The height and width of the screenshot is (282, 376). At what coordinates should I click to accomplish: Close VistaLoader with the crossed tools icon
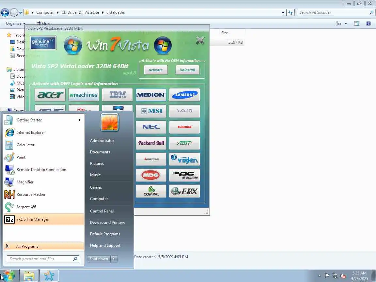(200, 40)
